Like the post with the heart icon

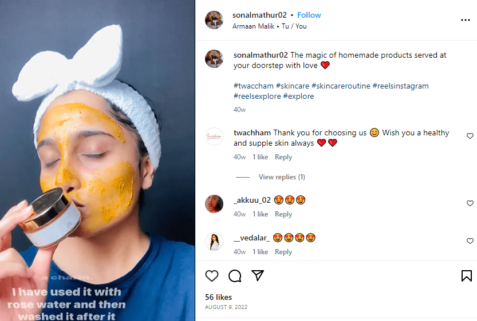click(212, 276)
